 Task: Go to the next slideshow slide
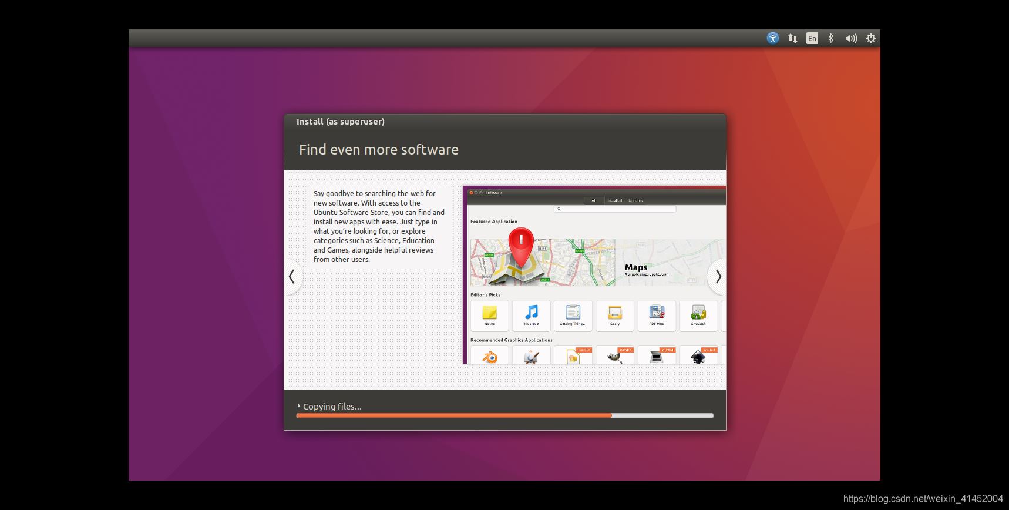click(717, 276)
